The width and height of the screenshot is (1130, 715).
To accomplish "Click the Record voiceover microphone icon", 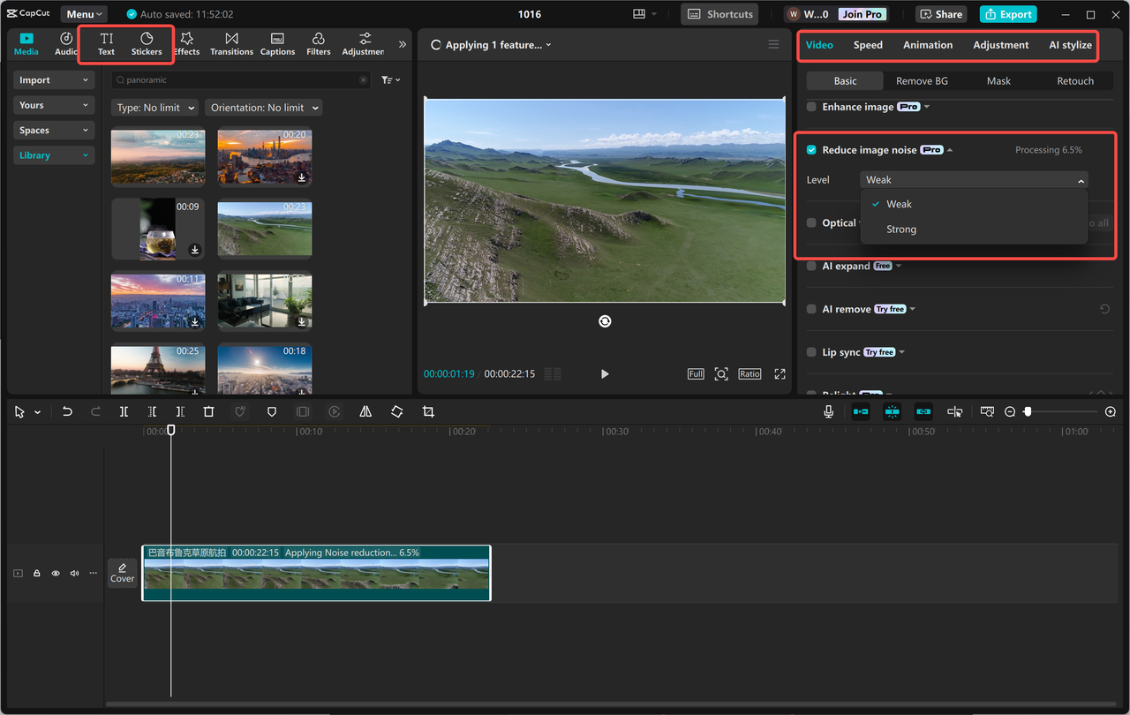I will click(828, 410).
